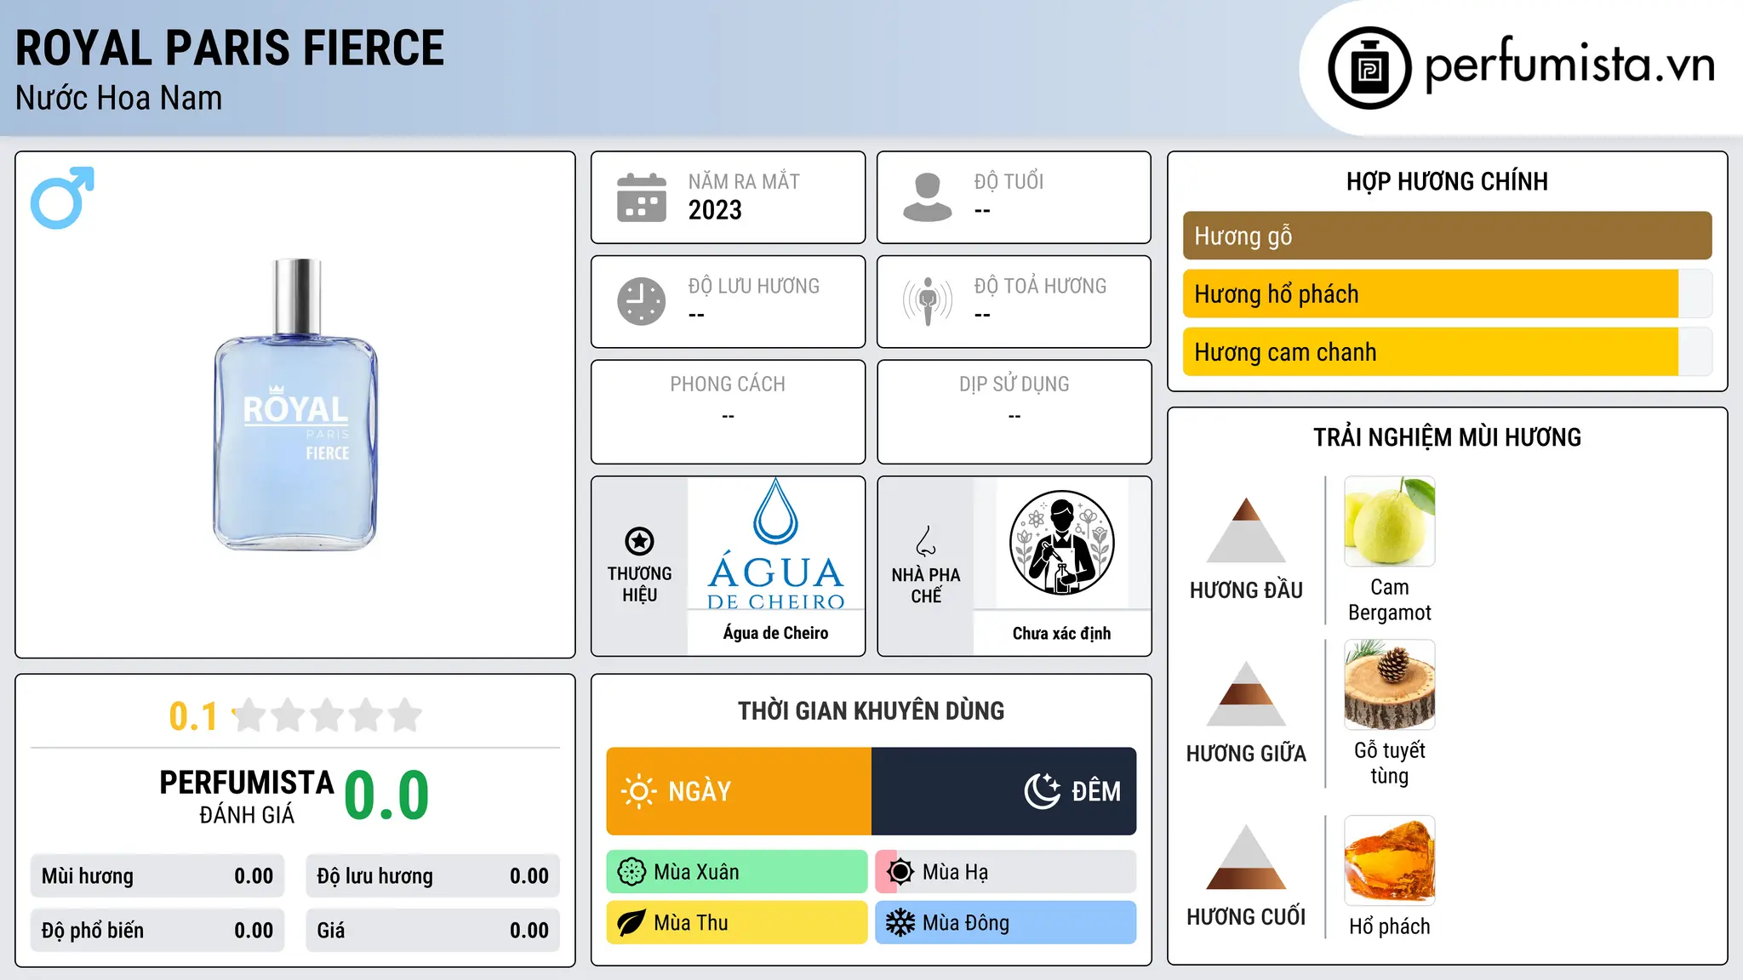Click the flower icon for Mùa Xuân
This screenshot has width=1743, height=980.
[631, 872]
